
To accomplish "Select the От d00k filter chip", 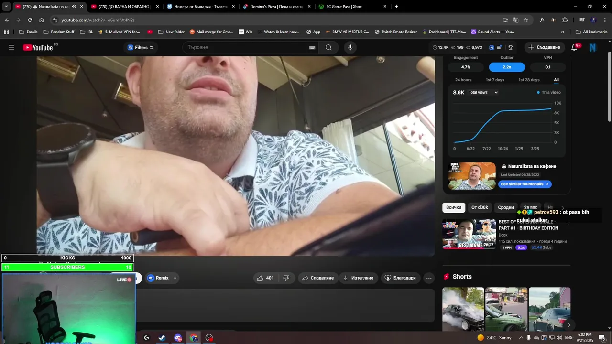I will tap(480, 207).
